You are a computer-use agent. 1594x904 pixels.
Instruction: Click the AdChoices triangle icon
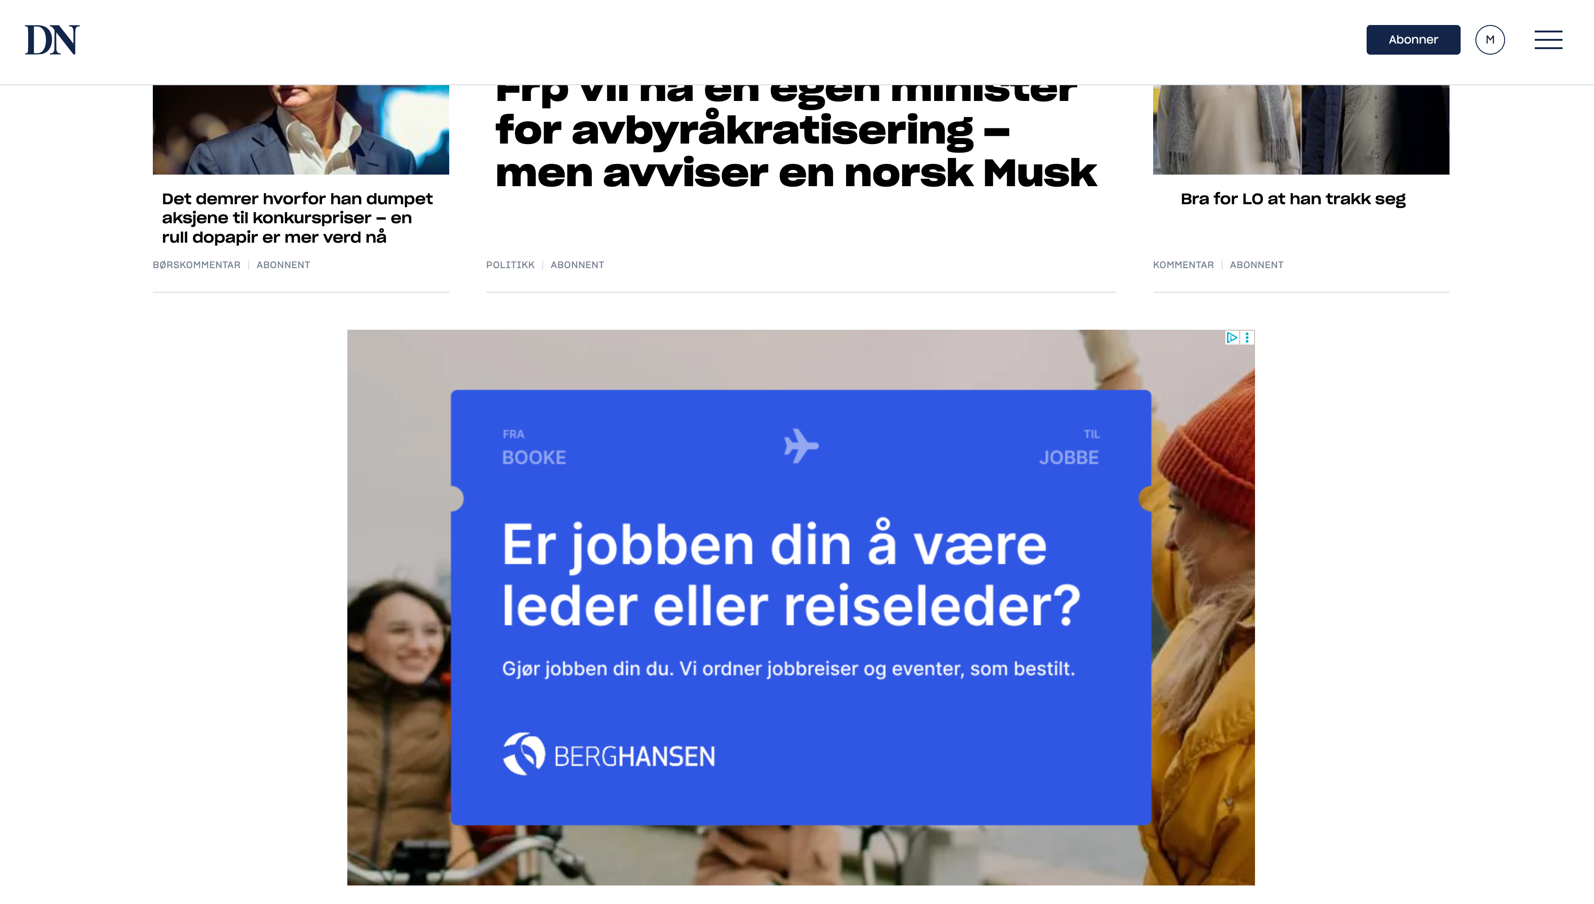[x=1231, y=338]
